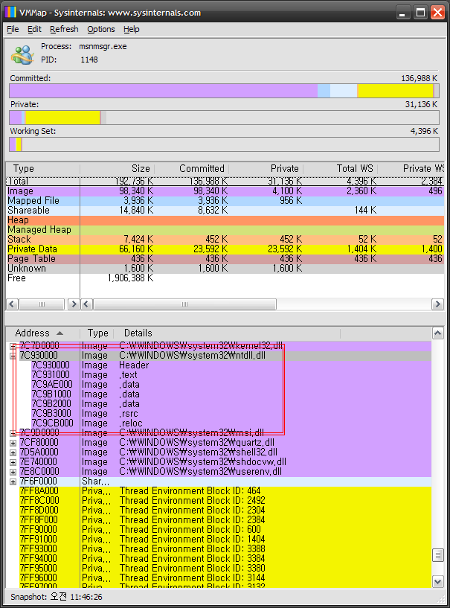Sort details list by Type column
Viewport: 450px width, 608px height.
click(97, 333)
